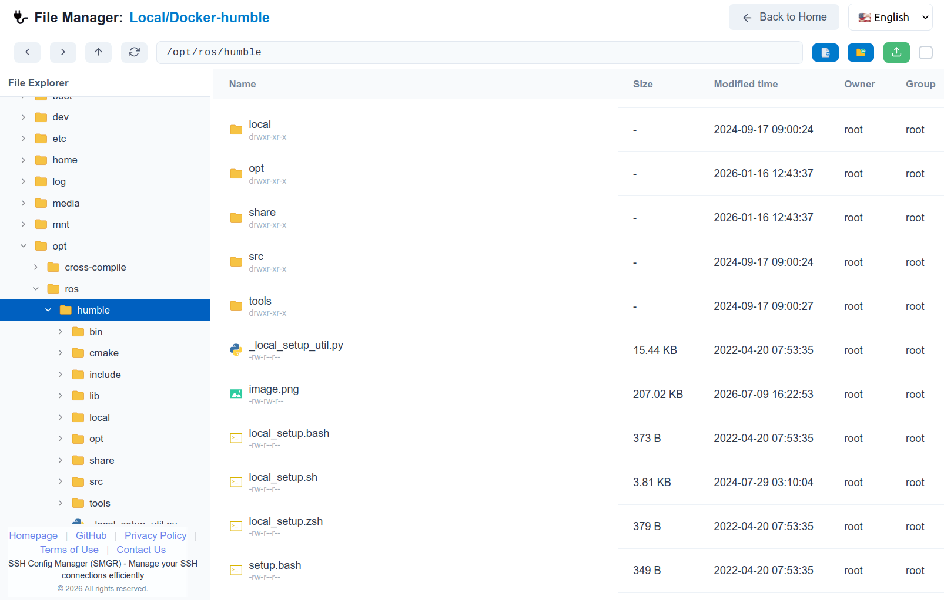This screenshot has height=600, width=944.
Task: Create a new file with the blue file button
Action: [x=825, y=53]
